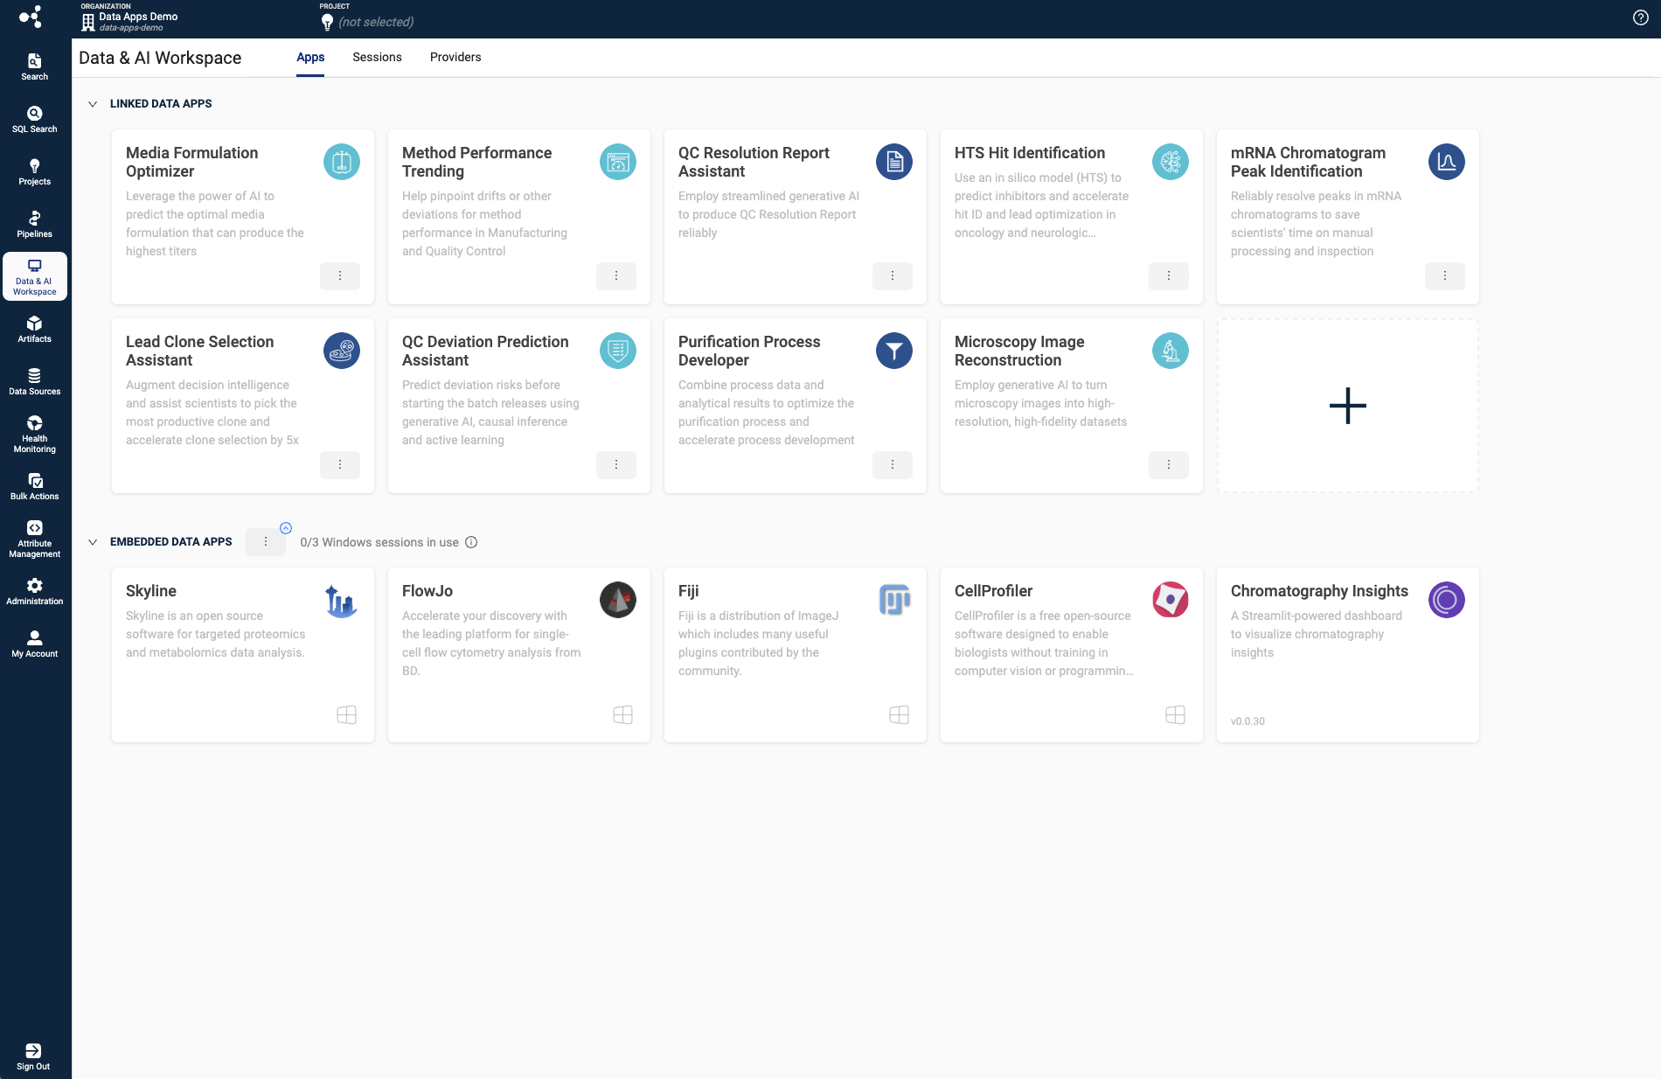The width and height of the screenshot is (1661, 1079).
Task: Click the mRNA Chromatogram Peak Identification icon
Action: click(1447, 162)
